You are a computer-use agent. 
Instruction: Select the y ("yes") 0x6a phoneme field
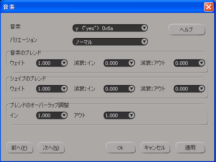click(x=110, y=28)
